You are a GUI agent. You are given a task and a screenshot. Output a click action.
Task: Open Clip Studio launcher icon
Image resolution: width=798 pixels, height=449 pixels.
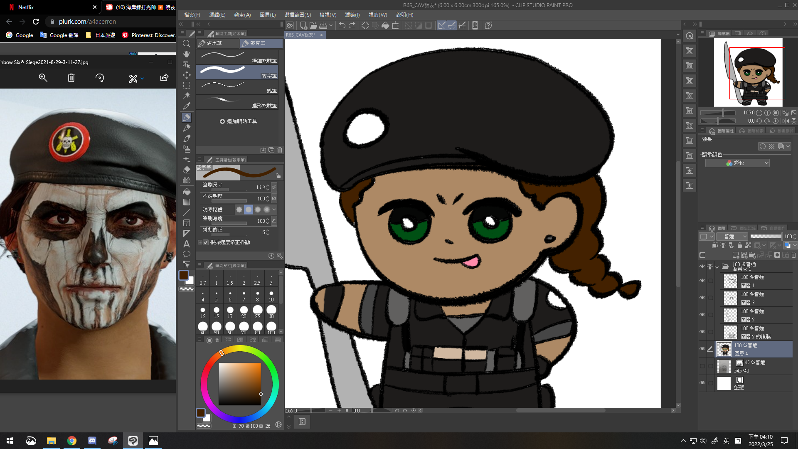click(290, 25)
